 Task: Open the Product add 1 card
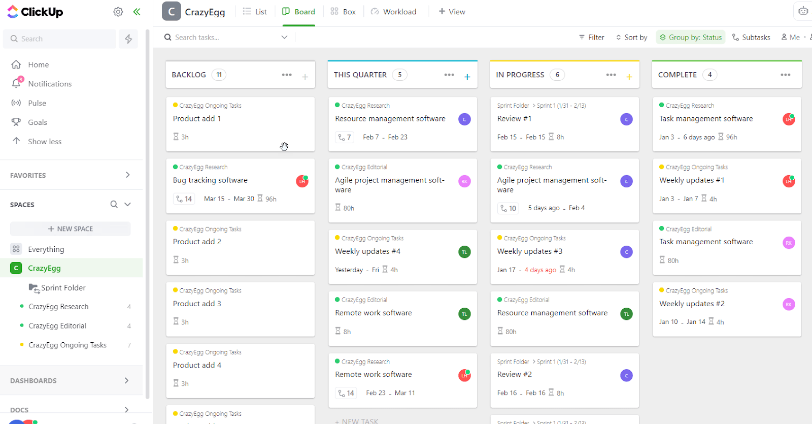tap(240, 124)
